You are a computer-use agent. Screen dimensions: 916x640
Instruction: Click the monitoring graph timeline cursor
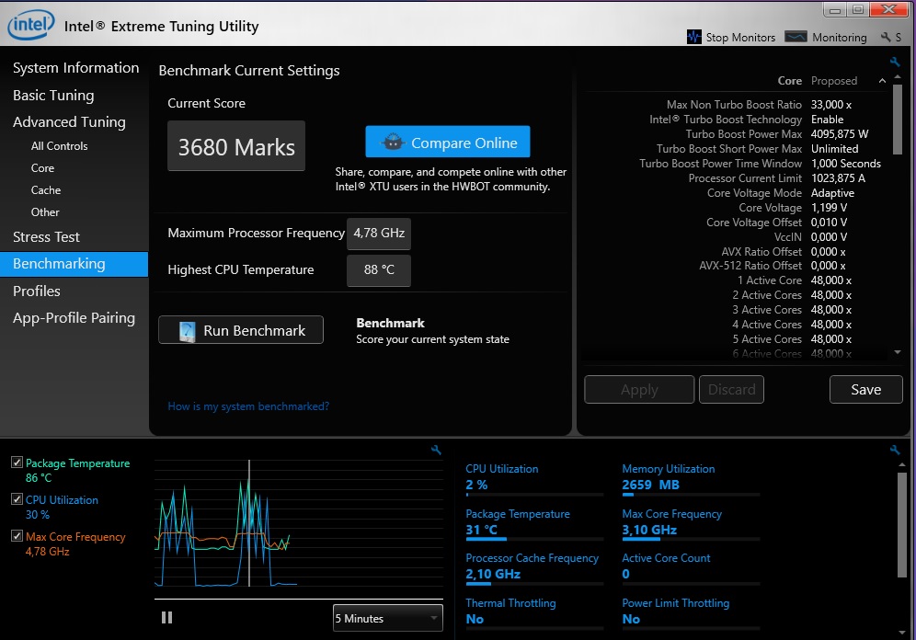click(x=249, y=522)
